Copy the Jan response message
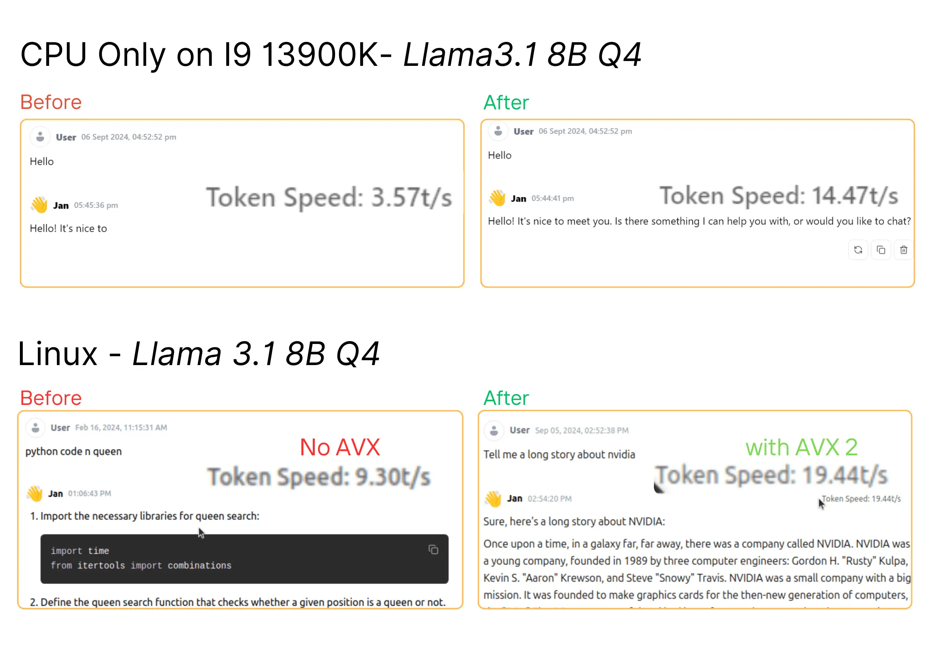 (x=881, y=250)
